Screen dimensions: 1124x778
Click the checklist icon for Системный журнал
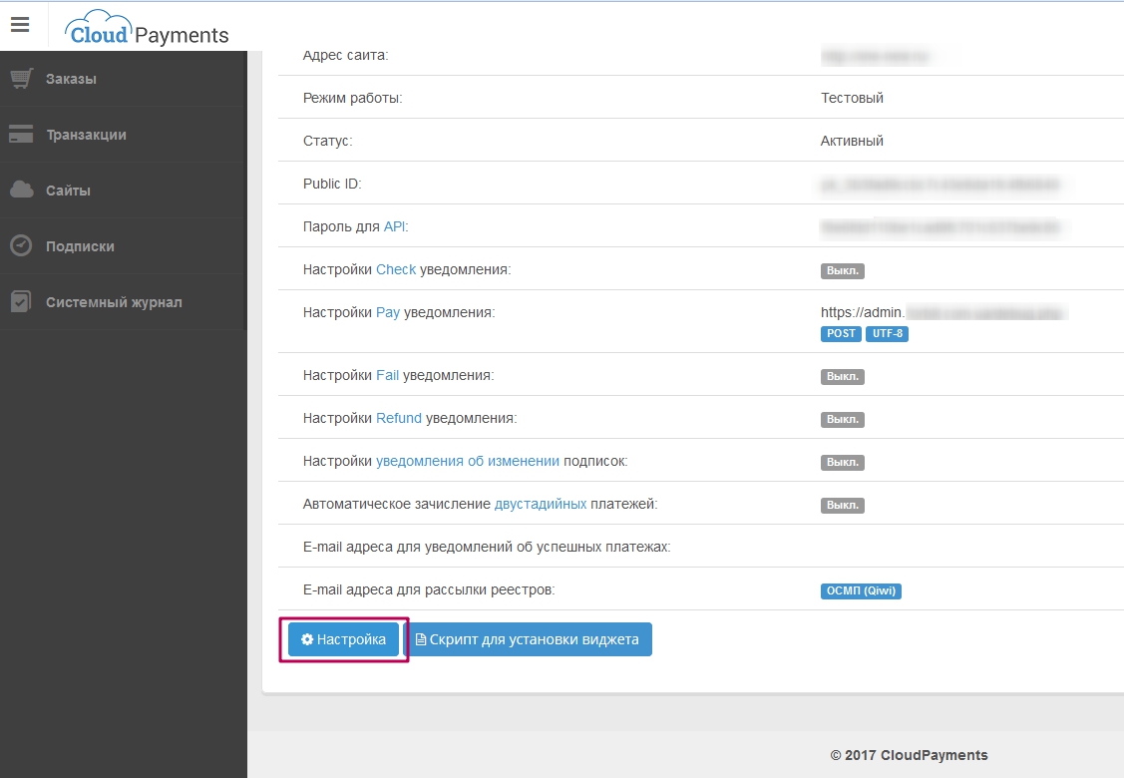pyautogui.click(x=21, y=302)
